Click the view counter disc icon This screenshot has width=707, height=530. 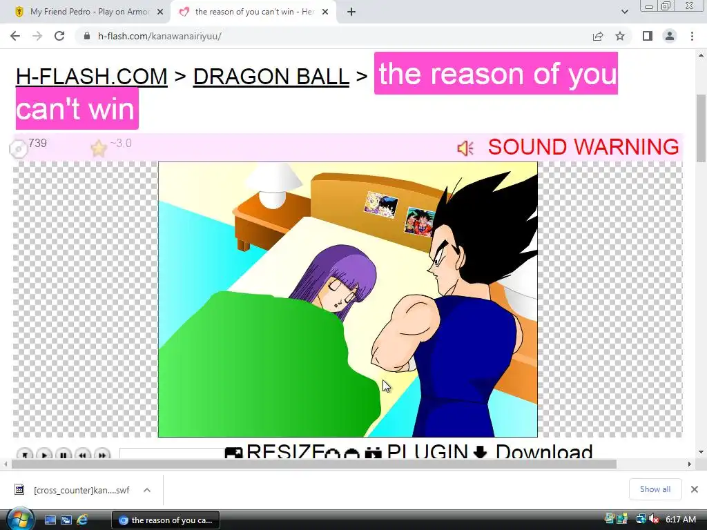click(18, 149)
